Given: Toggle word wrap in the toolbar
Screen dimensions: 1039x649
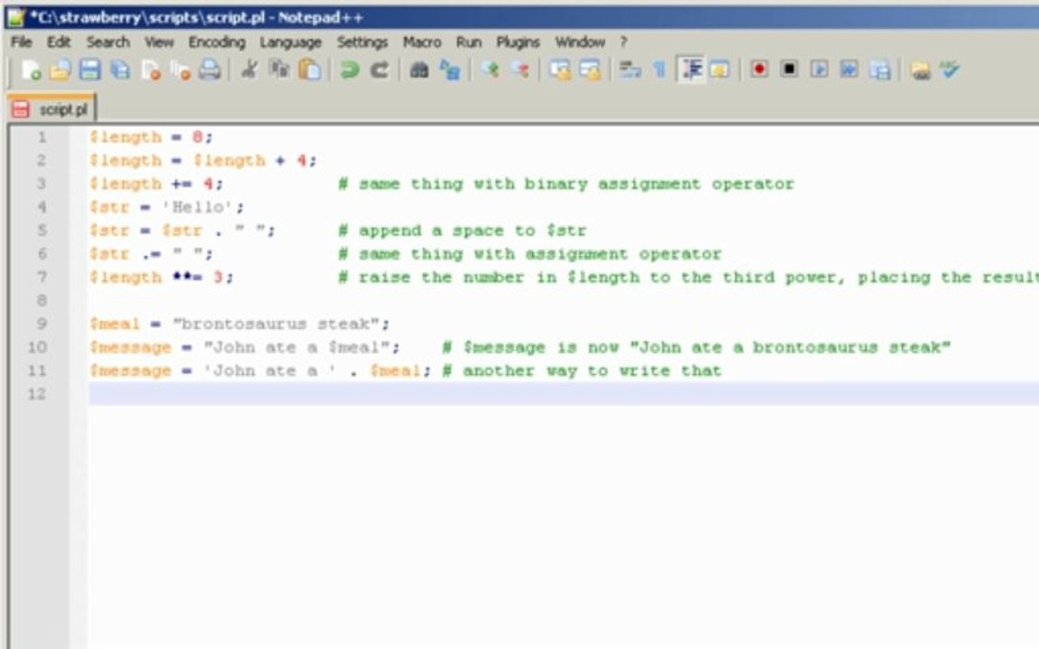Looking at the screenshot, I should (630, 69).
